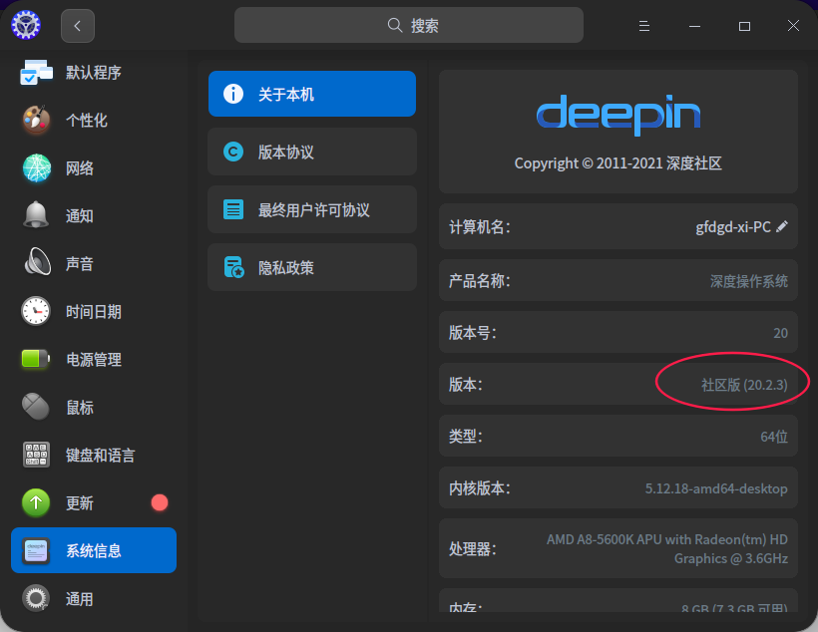Viewport: 818px width, 632px height.
Task: Click the red update notification dot
Action: click(160, 502)
